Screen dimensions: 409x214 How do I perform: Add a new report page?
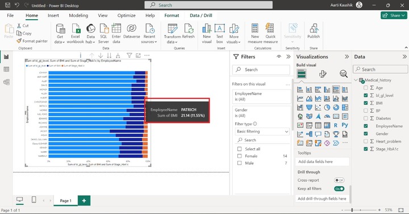coord(84,200)
